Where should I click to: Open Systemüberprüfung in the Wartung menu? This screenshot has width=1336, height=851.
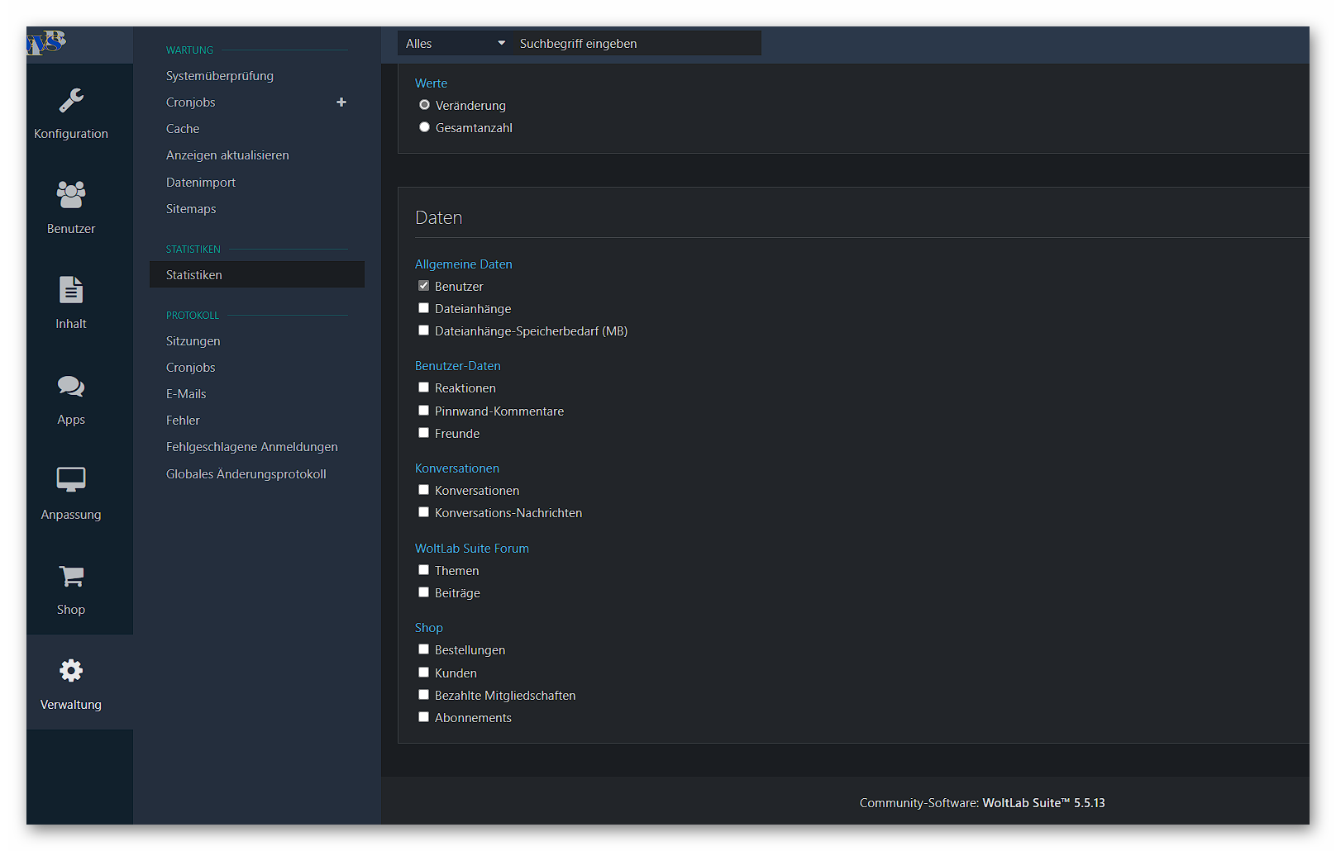pos(220,76)
